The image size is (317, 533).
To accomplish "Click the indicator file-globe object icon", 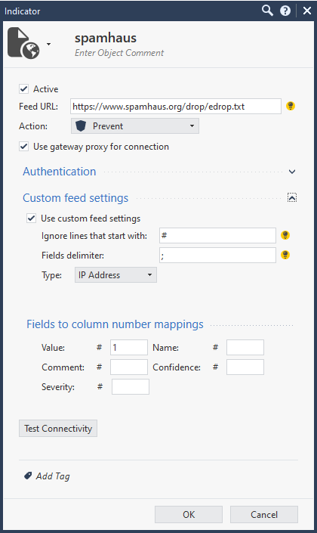I will 23,43.
